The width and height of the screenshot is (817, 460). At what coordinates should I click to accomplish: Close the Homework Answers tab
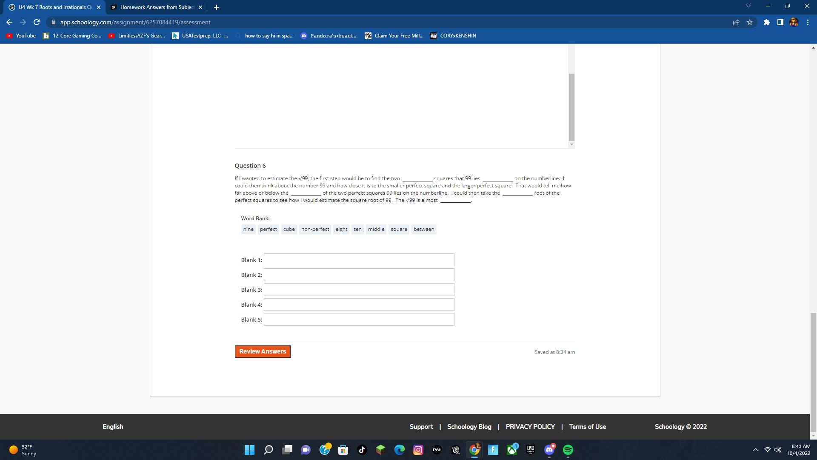pyautogui.click(x=200, y=7)
